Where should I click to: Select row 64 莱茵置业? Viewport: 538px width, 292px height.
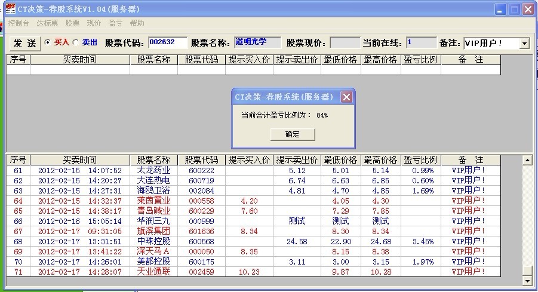tap(253, 201)
